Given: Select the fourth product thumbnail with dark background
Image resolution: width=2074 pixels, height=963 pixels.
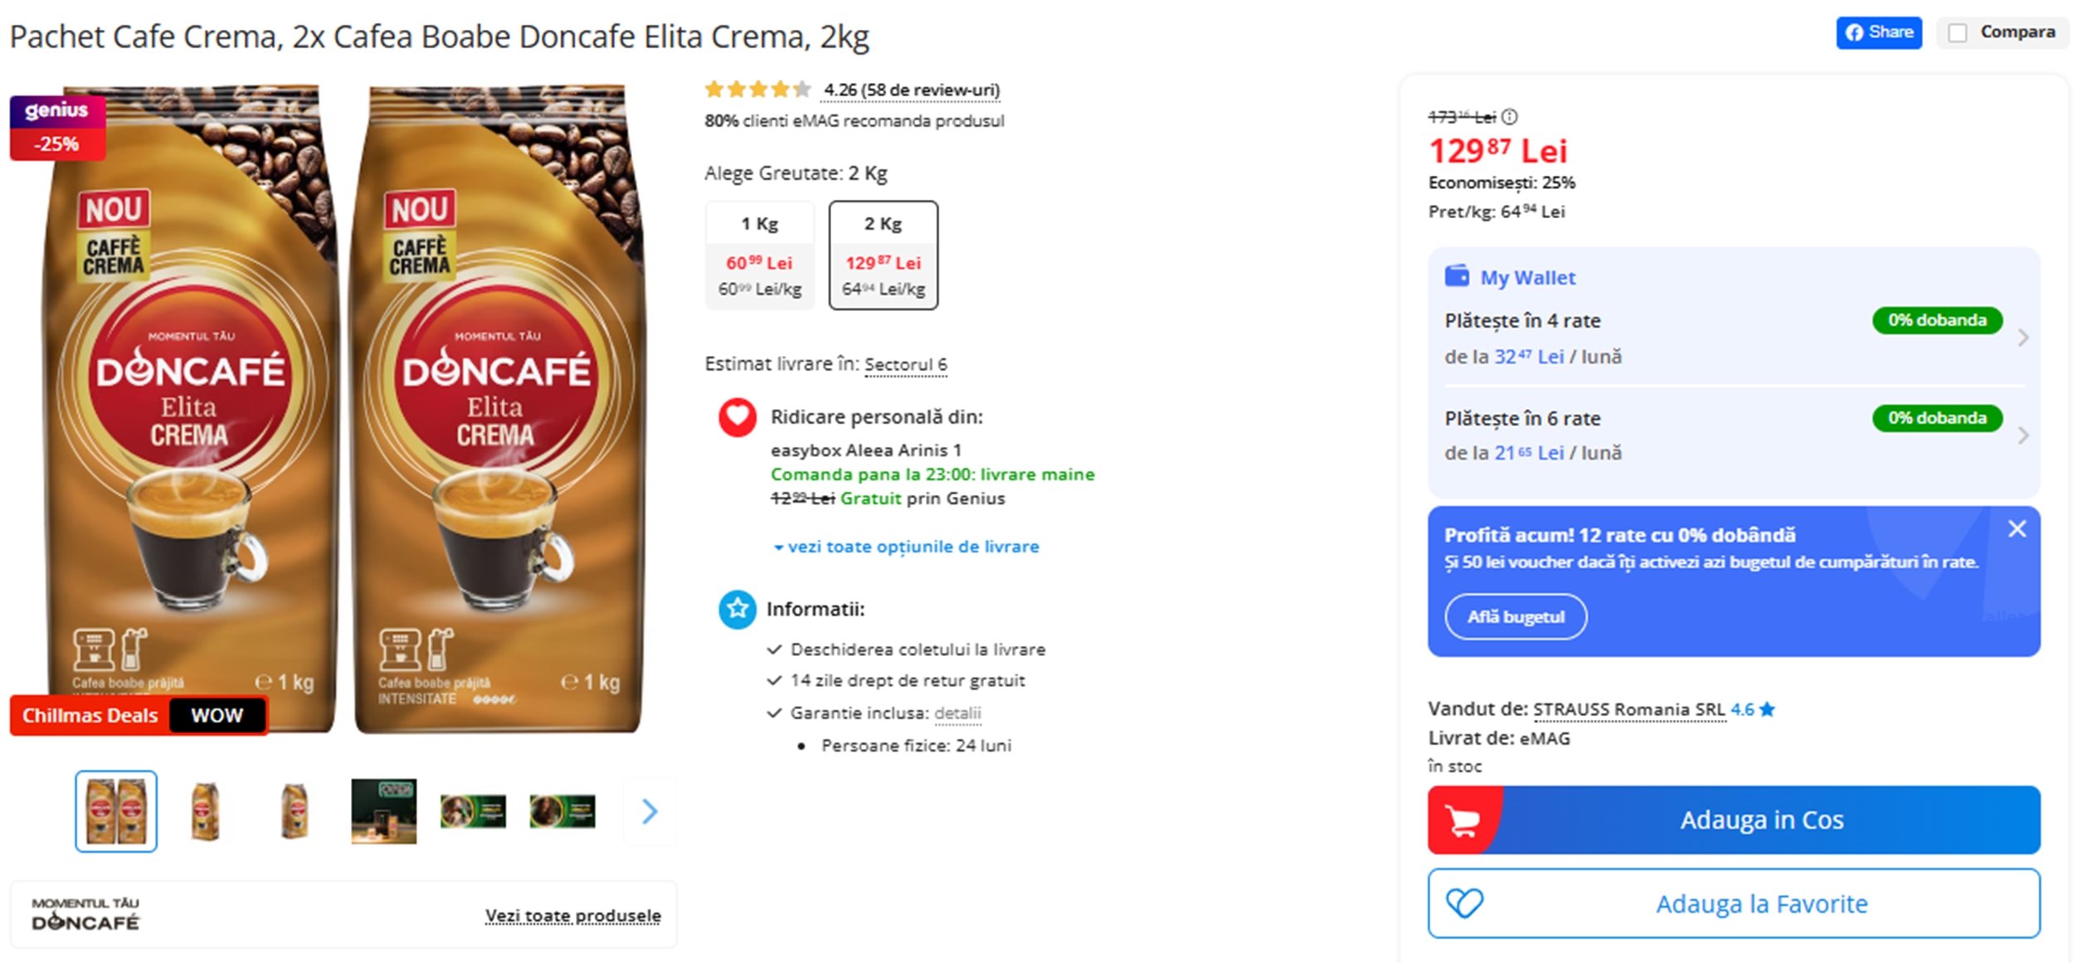Looking at the screenshot, I should click(383, 811).
